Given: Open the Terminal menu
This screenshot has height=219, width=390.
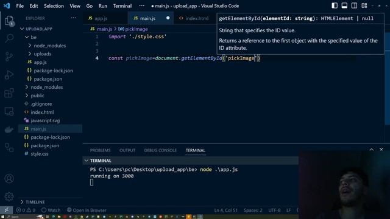Looking at the screenshot, I should click(122, 6).
